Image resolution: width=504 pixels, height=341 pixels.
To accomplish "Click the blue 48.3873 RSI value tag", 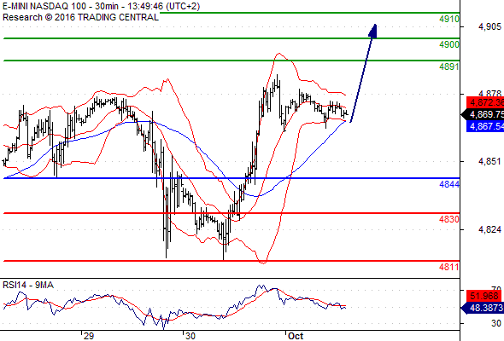I will click(x=482, y=309).
